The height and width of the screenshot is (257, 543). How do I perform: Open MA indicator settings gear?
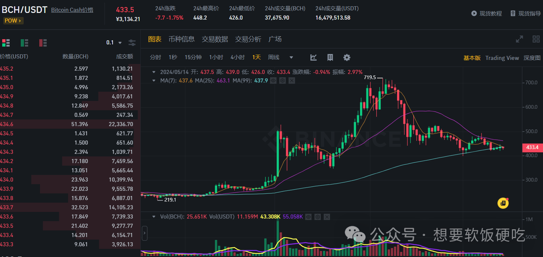[x=283, y=80]
